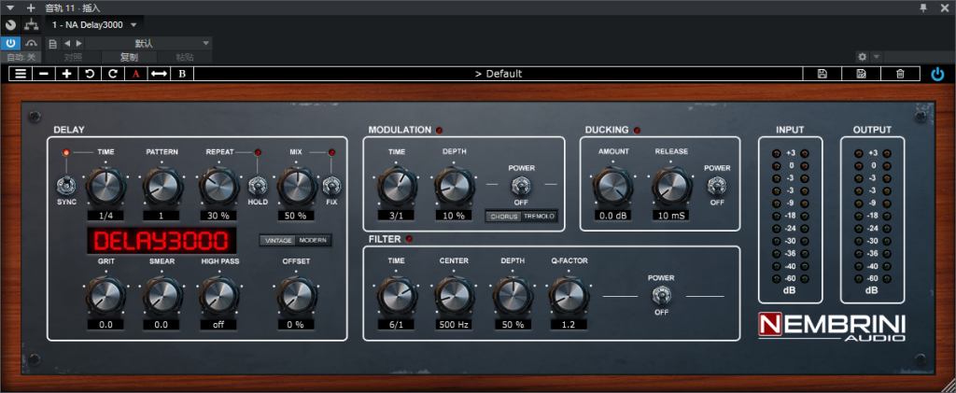Open the gear settings icon
Image resolution: width=956 pixels, height=393 pixels.
862,57
